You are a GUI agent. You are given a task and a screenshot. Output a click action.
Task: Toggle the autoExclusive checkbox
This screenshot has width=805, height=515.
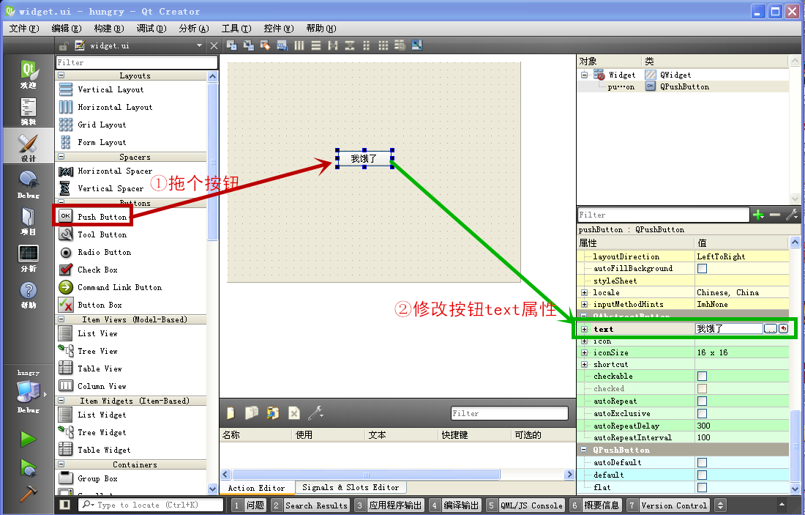click(x=702, y=413)
